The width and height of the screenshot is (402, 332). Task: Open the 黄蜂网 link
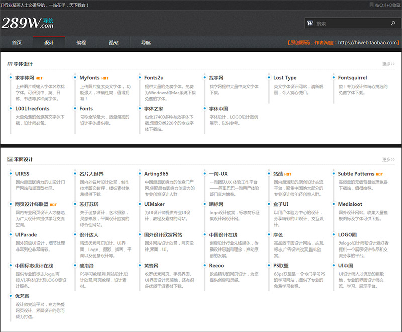(151, 265)
